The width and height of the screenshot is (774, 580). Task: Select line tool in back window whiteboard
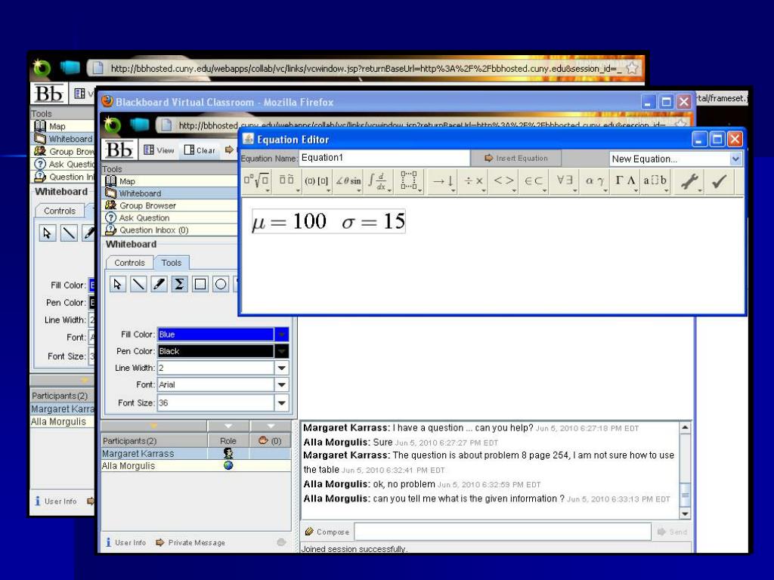(x=69, y=233)
